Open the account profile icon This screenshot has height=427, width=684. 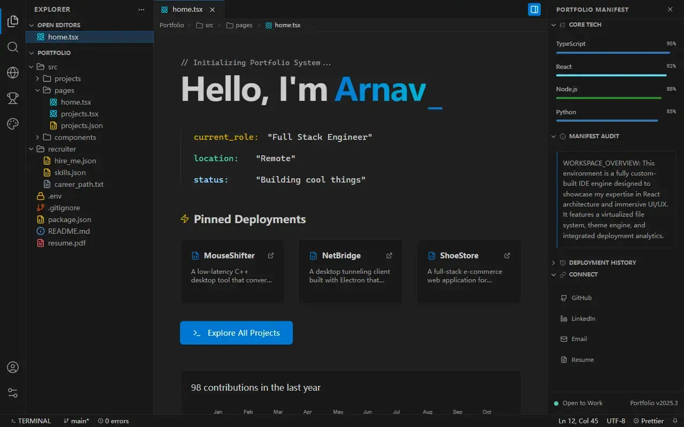(x=13, y=368)
